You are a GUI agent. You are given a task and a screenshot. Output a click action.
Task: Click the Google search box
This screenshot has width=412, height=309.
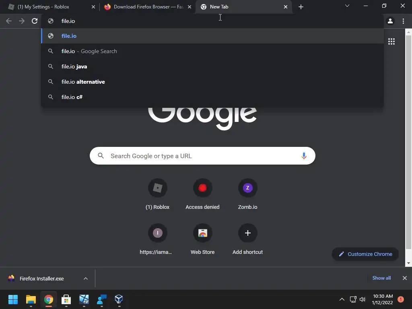203,156
